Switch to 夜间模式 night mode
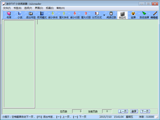Image resolution: width=160 pixels, height=120 pixels. coord(42,15)
